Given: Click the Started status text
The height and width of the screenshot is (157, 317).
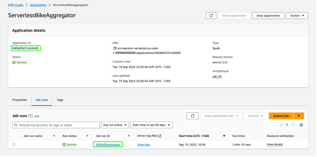Looking at the screenshot, I should coord(21,63).
